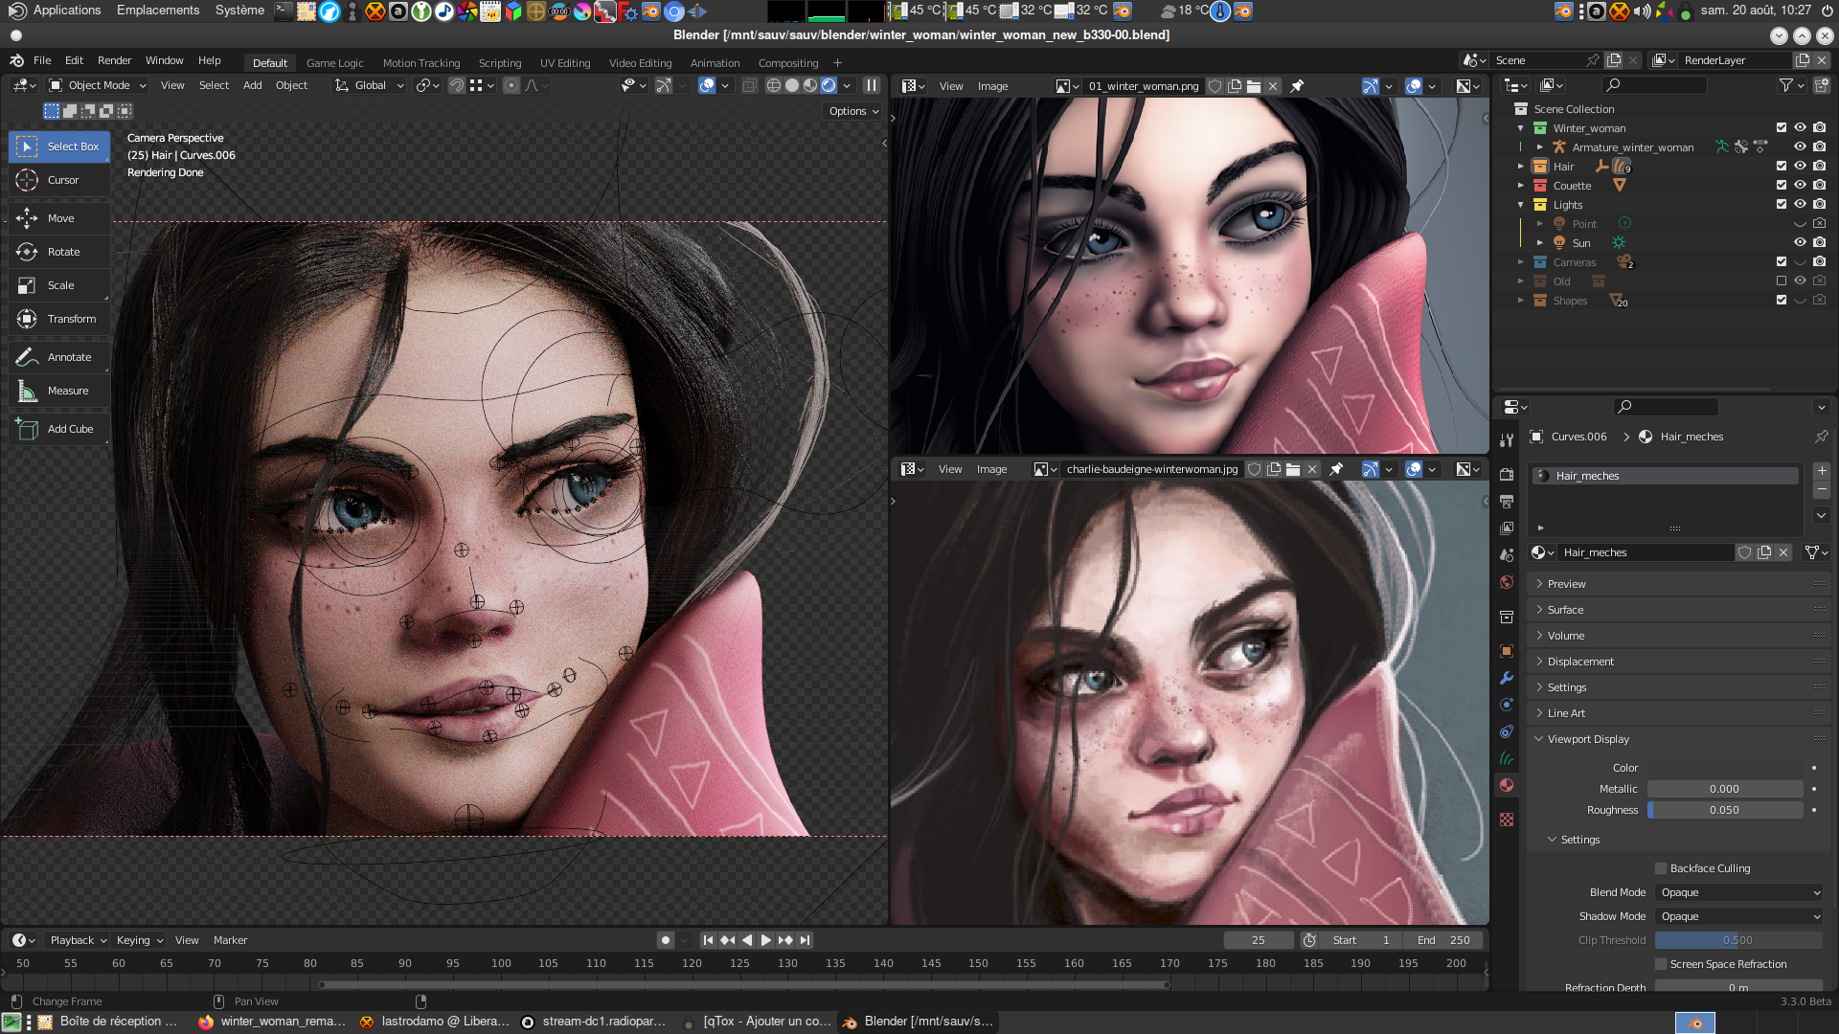
Task: Open timeline Keying menu
Action: (x=140, y=940)
